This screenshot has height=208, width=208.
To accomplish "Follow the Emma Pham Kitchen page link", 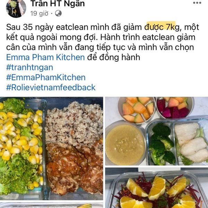I will [45, 57].
